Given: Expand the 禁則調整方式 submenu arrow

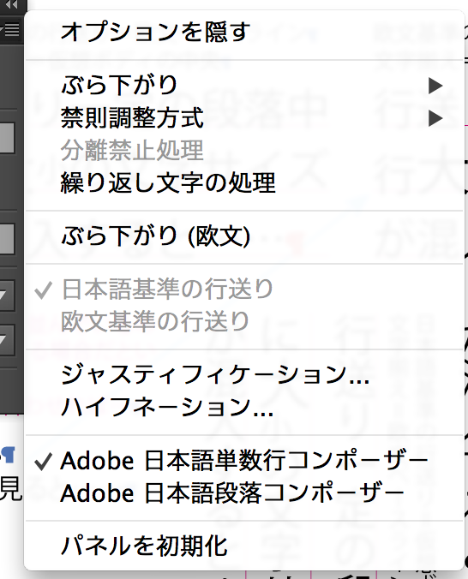Looking at the screenshot, I should tap(435, 118).
